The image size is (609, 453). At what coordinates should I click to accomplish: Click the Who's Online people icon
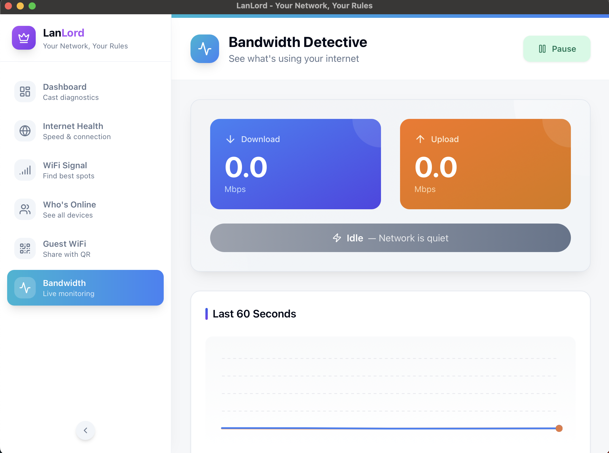pyautogui.click(x=25, y=209)
